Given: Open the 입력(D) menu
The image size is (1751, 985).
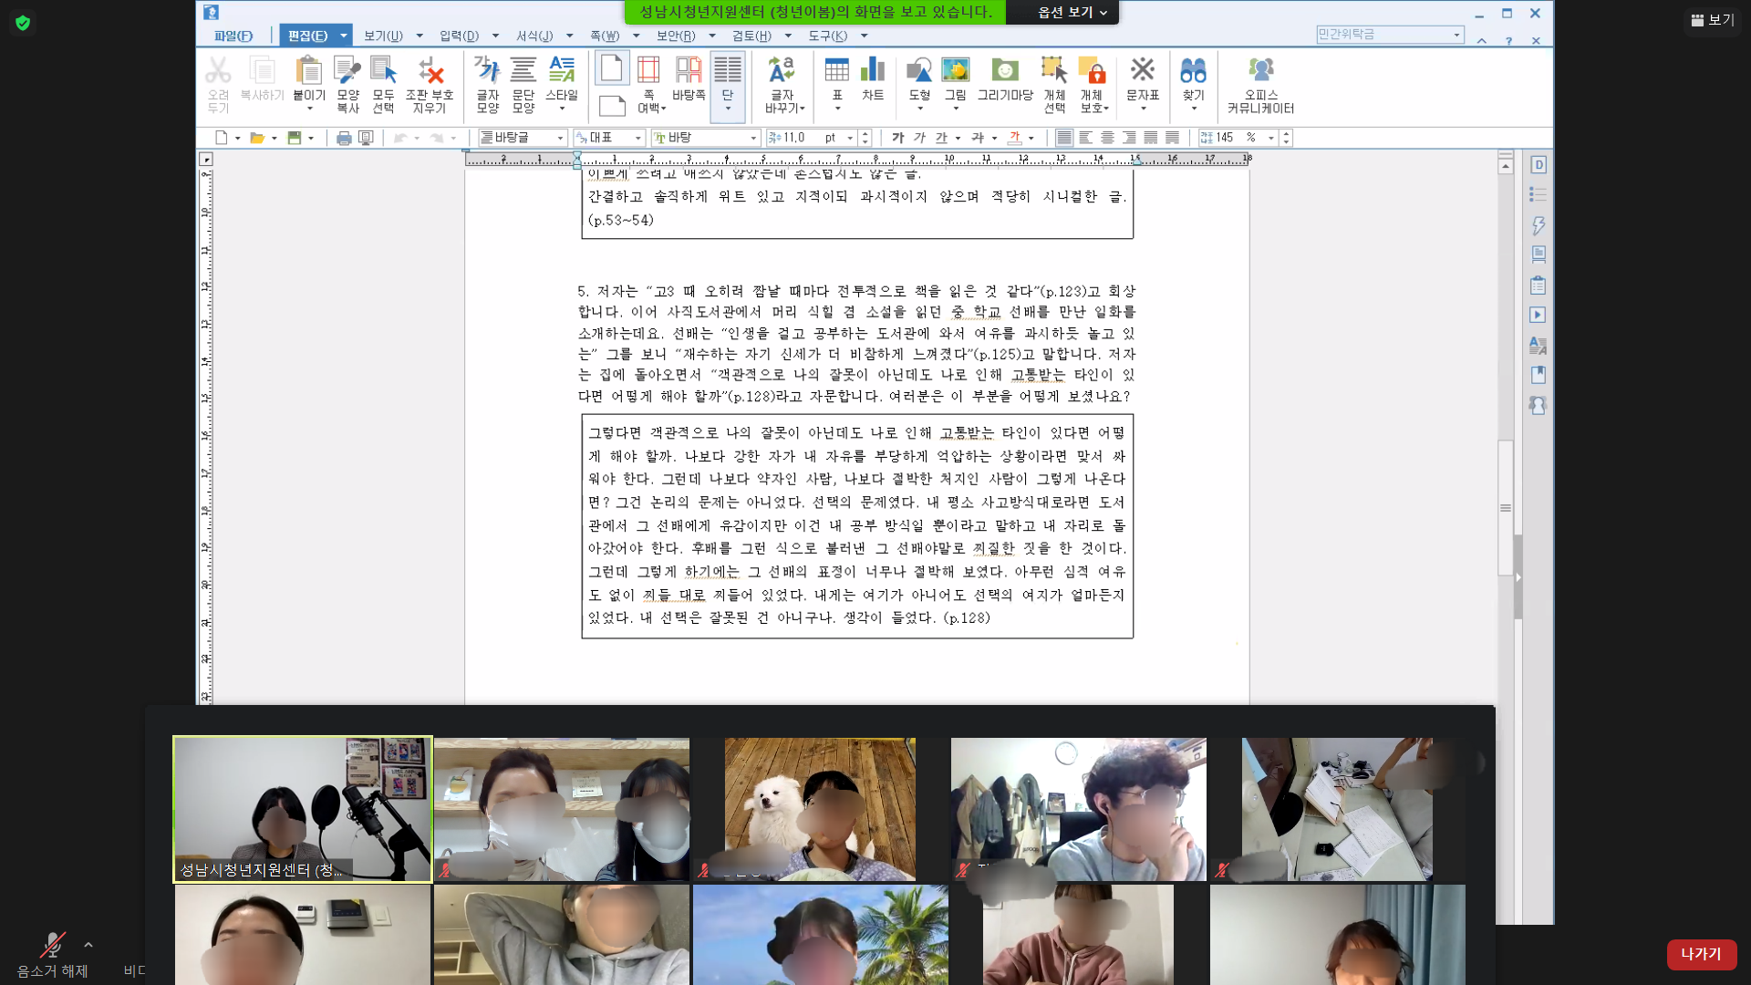Looking at the screenshot, I should pyautogui.click(x=459, y=36).
